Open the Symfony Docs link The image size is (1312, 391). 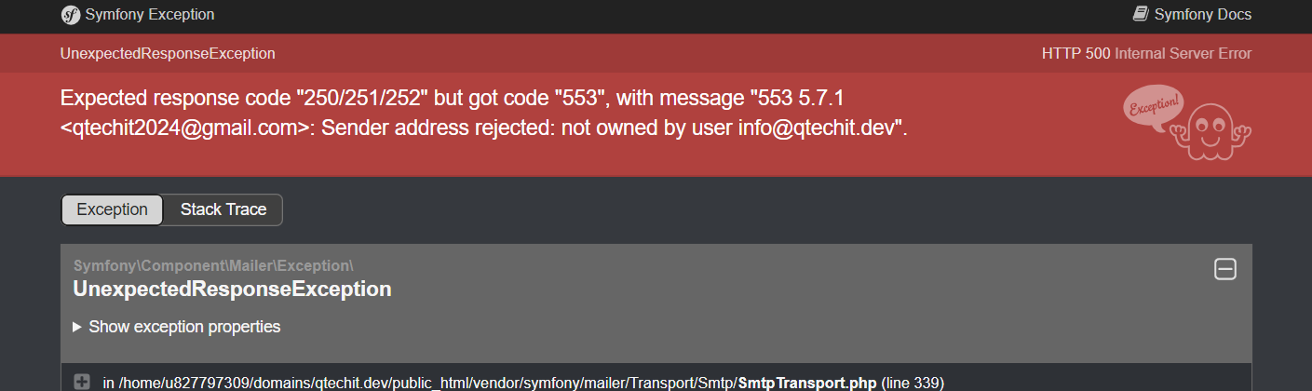1193,14
